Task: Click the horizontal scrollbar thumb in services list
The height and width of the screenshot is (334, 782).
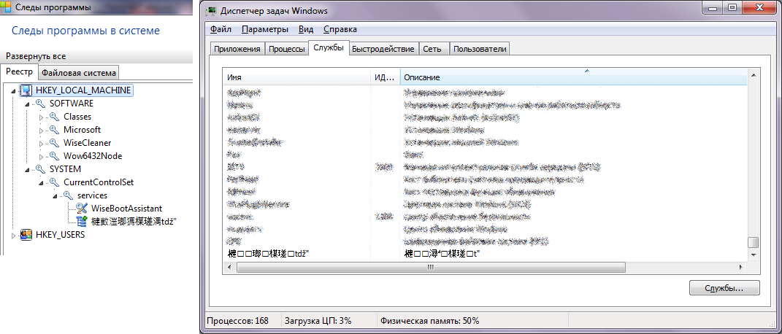Action: [x=431, y=268]
